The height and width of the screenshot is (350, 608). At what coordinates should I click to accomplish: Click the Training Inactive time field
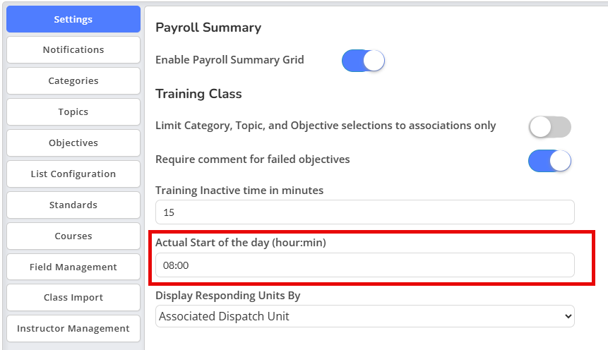365,212
